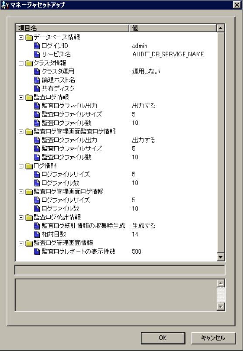Click 出力する value under 監査ログ管理画面監査ログ情報
The width and height of the screenshot is (243, 351).
[144, 140]
